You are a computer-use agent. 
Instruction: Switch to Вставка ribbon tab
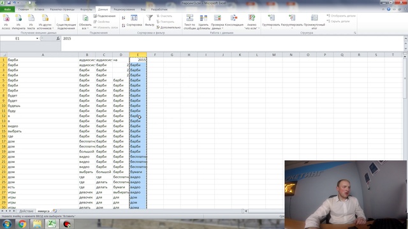(40, 10)
